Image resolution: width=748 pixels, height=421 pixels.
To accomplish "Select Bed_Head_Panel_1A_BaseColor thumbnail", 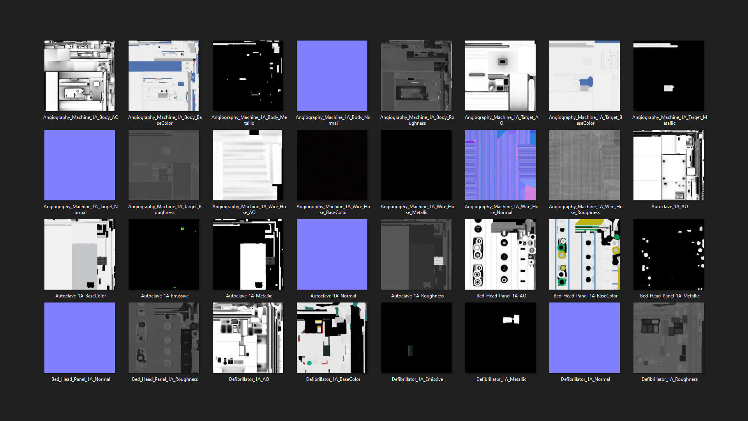I will pos(584,254).
